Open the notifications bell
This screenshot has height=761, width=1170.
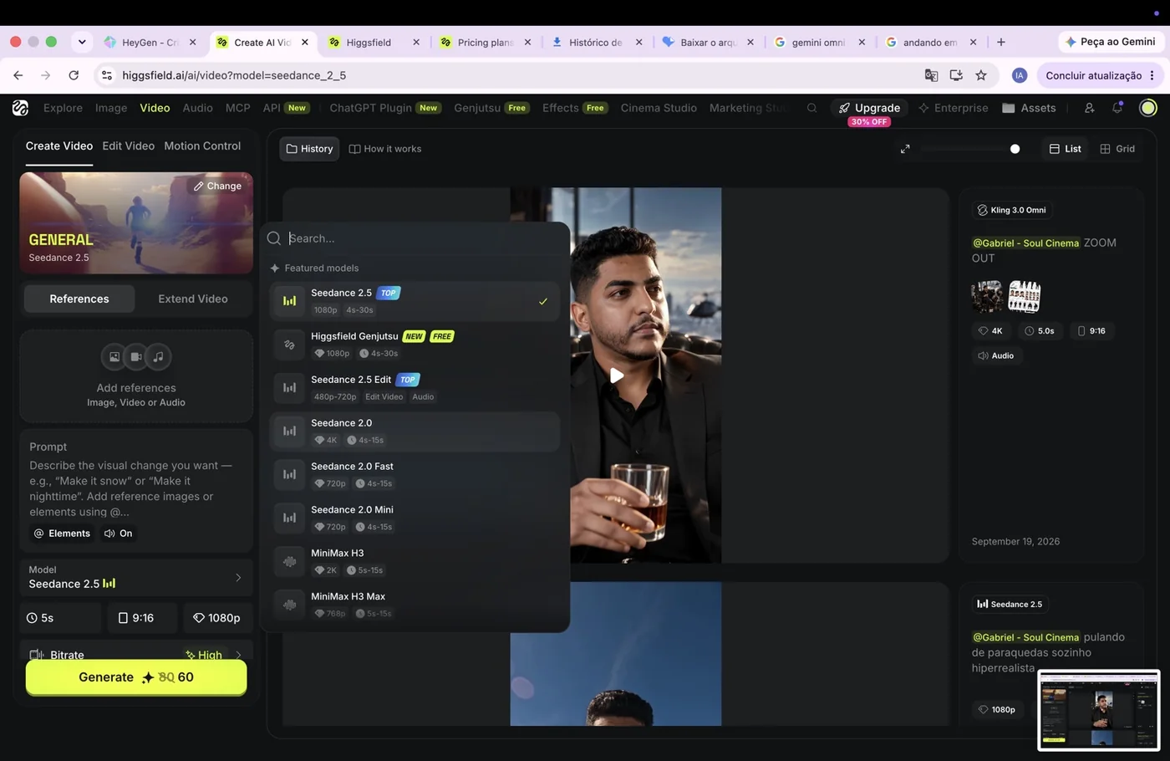coord(1117,108)
